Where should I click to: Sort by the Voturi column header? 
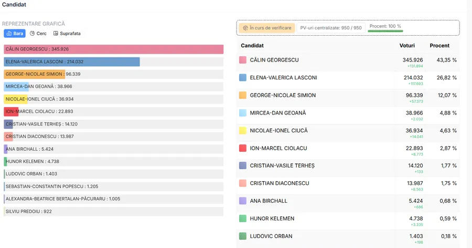407,46
